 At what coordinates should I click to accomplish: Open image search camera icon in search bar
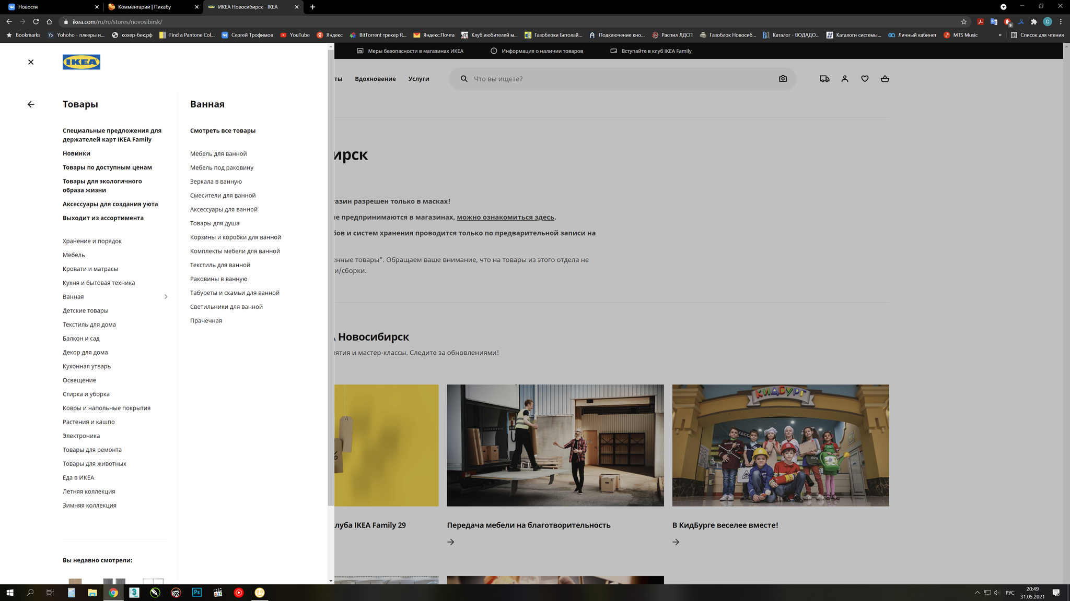tap(783, 79)
